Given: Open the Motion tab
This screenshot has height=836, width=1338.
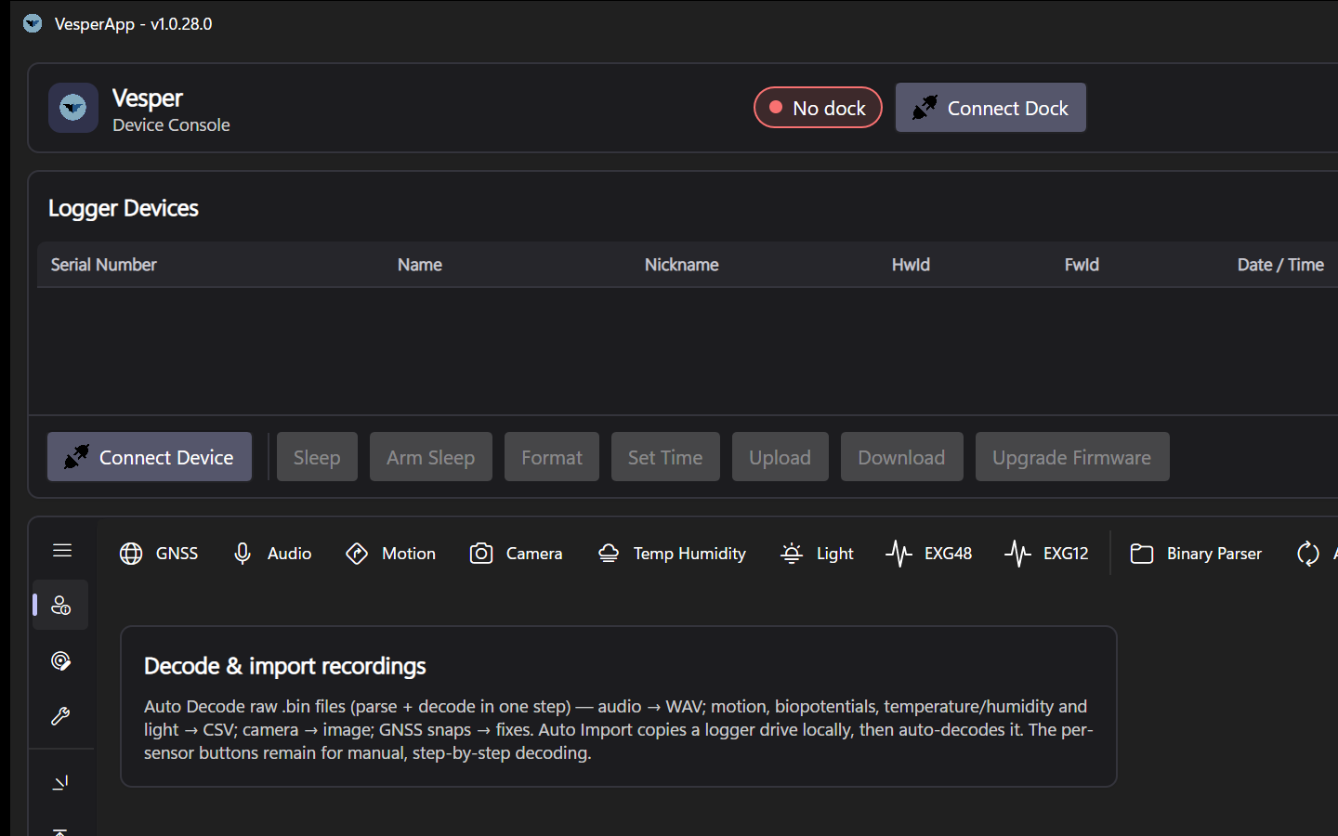Looking at the screenshot, I should [x=390, y=554].
